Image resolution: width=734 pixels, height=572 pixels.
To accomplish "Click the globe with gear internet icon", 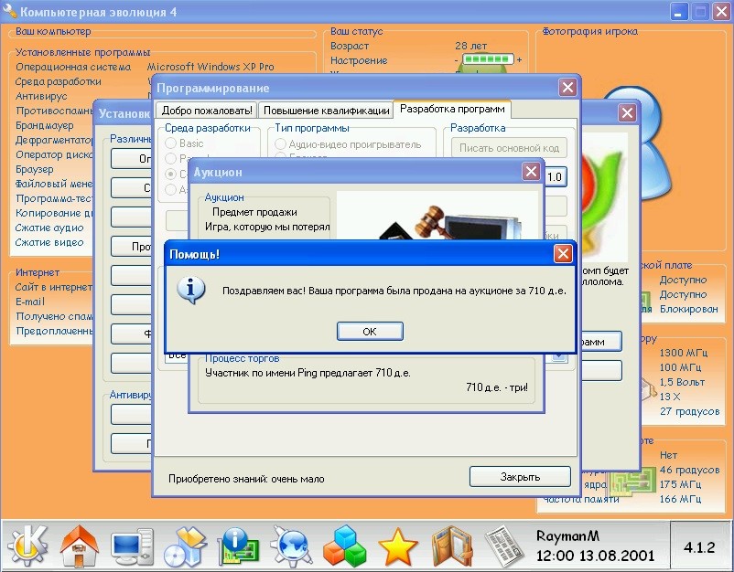I will [x=292, y=546].
